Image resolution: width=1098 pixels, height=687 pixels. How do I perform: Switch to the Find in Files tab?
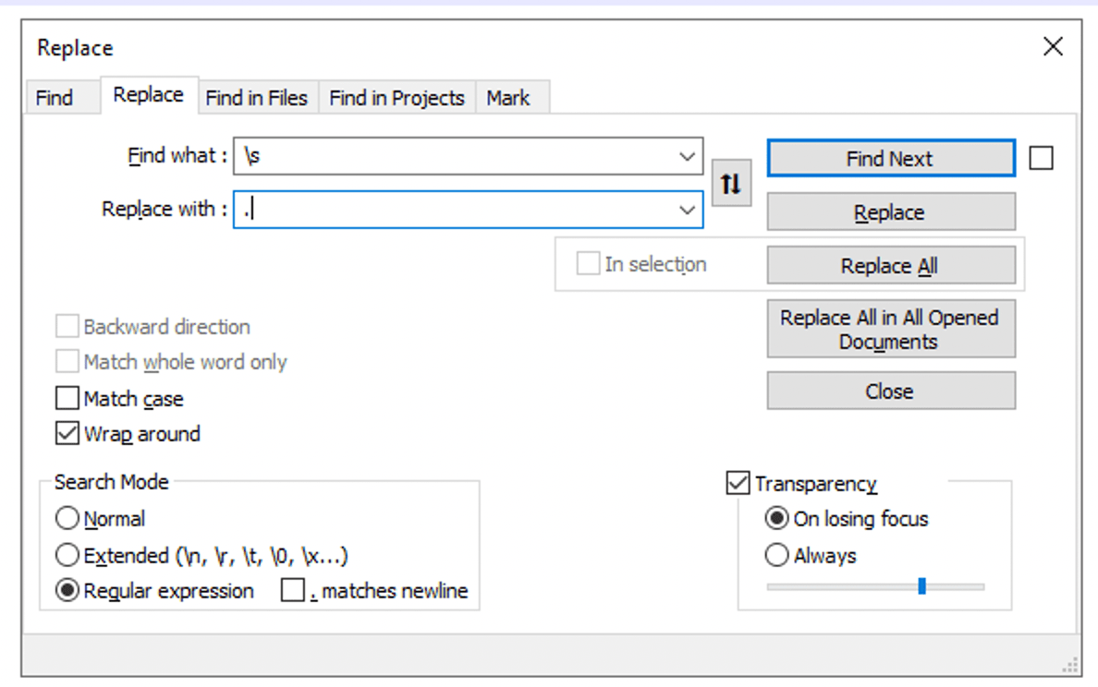(258, 97)
